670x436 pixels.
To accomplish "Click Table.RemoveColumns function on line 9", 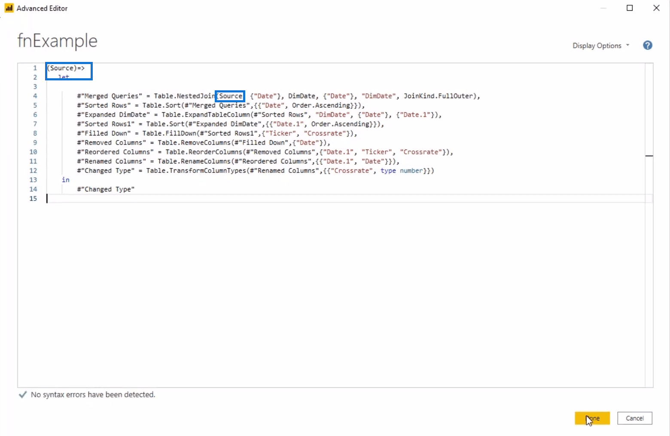I will [x=194, y=143].
